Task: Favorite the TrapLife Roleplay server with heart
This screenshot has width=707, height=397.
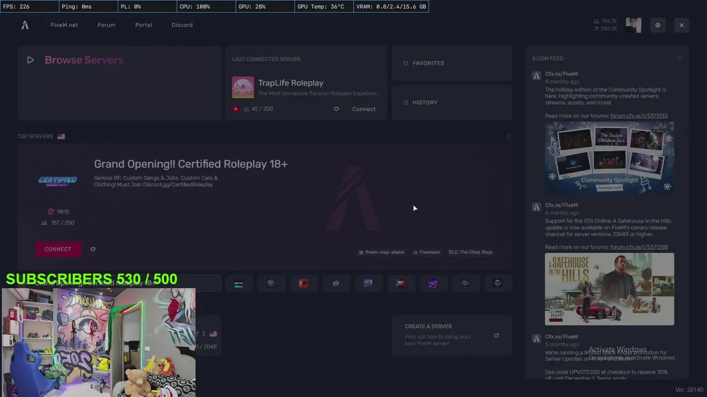Action: [336, 109]
